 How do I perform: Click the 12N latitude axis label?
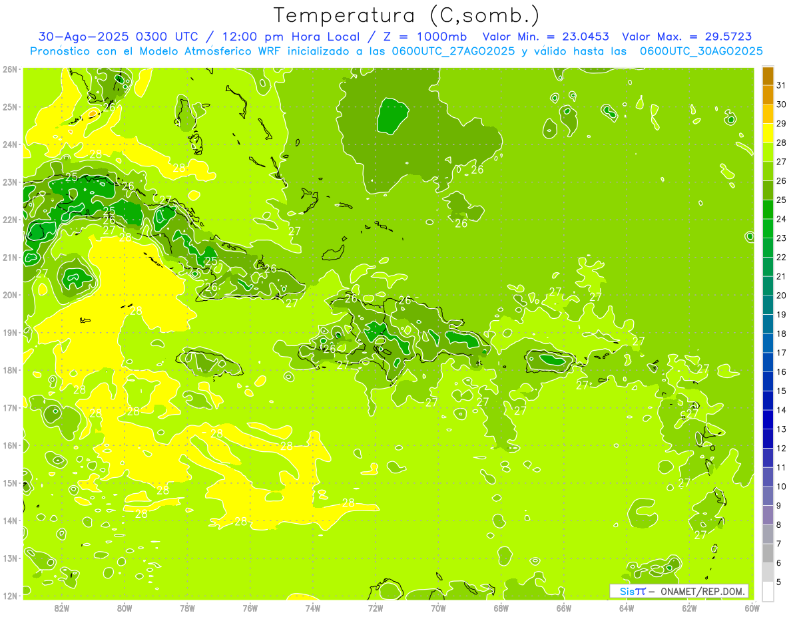10,596
